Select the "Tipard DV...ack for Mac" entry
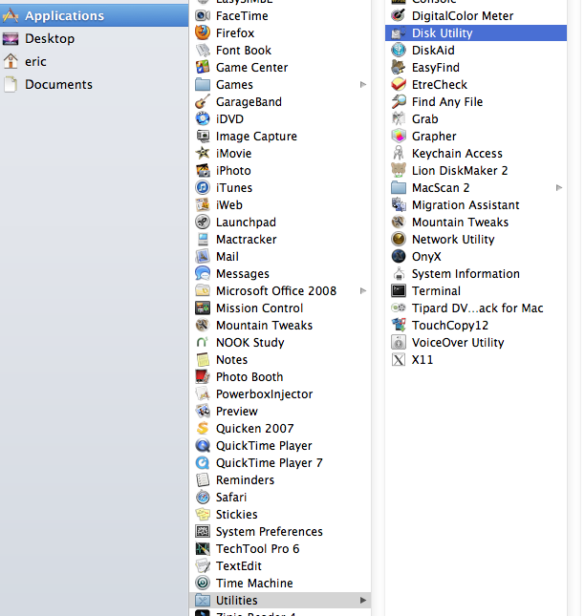The height and width of the screenshot is (616, 585). [x=477, y=308]
